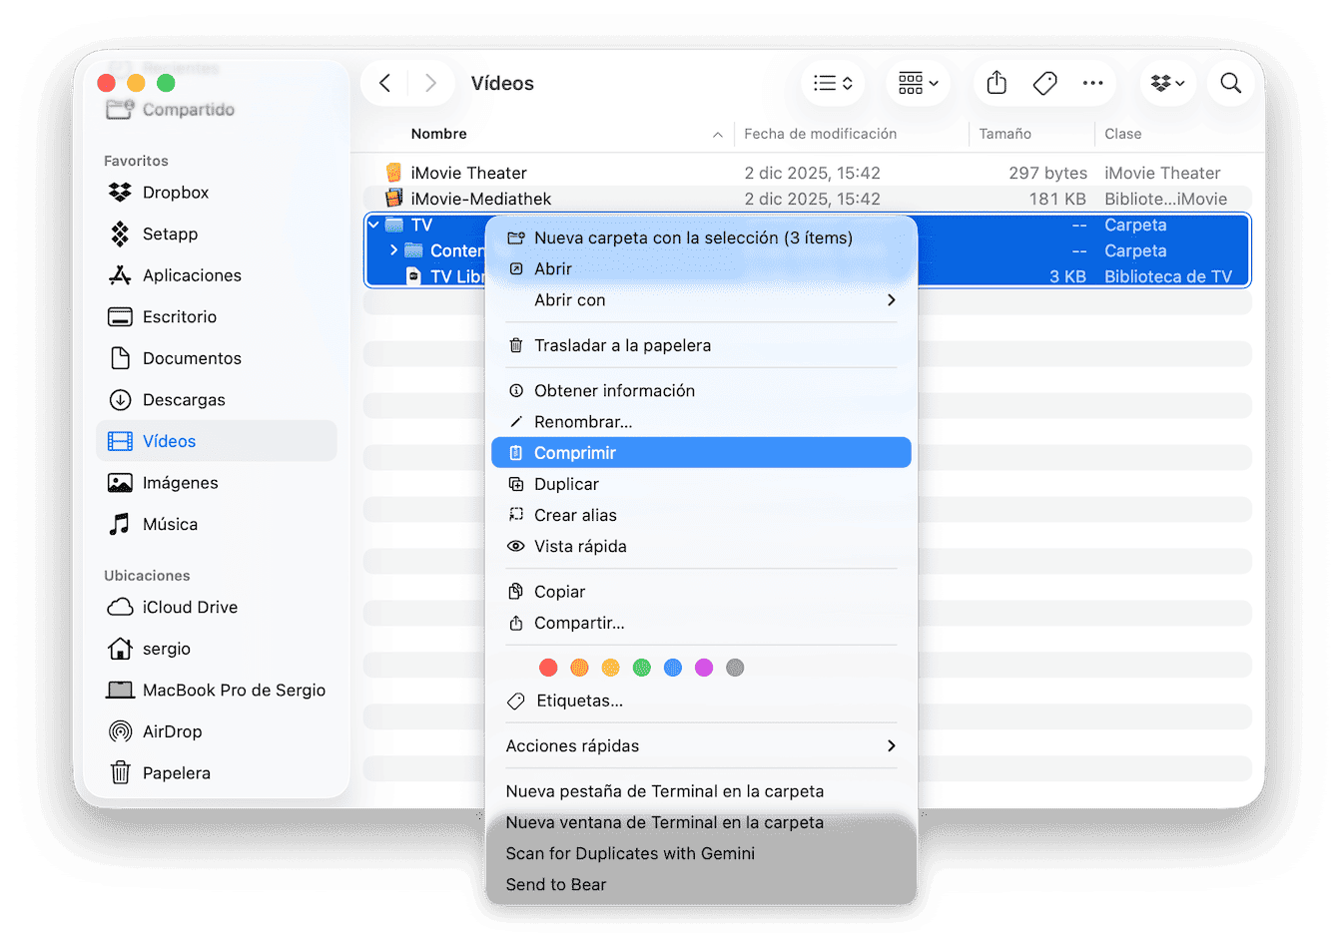Choose Copiar in the context menu
Image resolution: width=1338 pixels, height=941 pixels.
click(701, 592)
